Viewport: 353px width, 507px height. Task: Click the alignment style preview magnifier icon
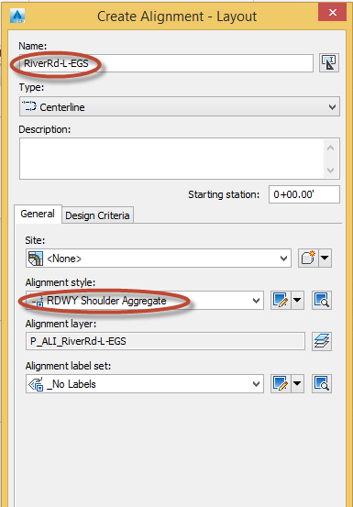pyautogui.click(x=322, y=301)
